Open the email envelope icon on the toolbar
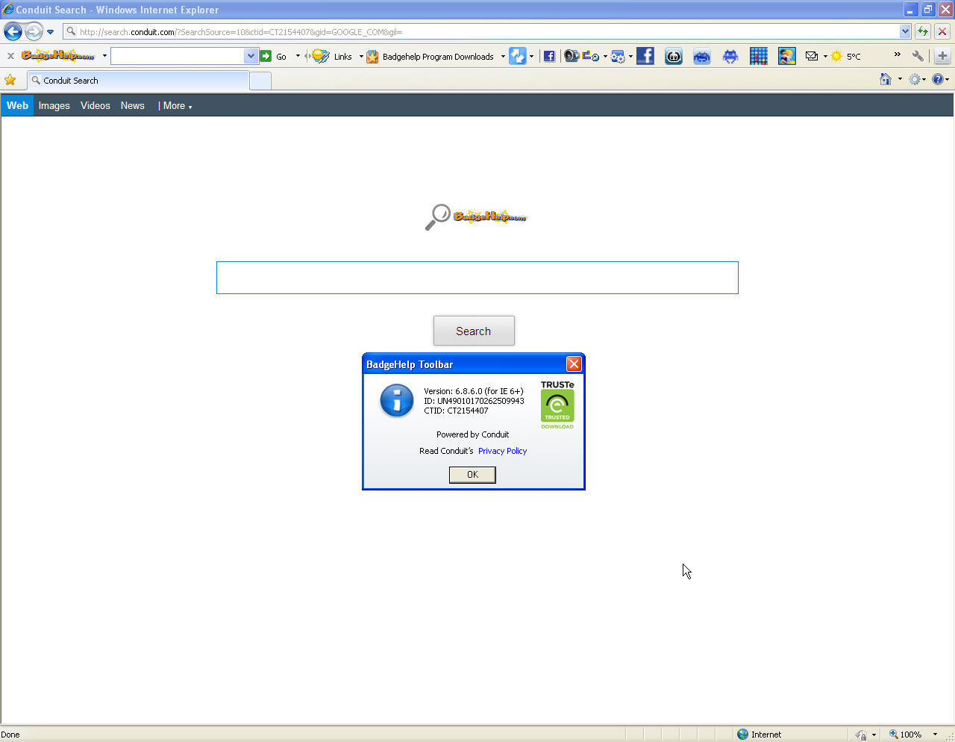 [x=812, y=56]
